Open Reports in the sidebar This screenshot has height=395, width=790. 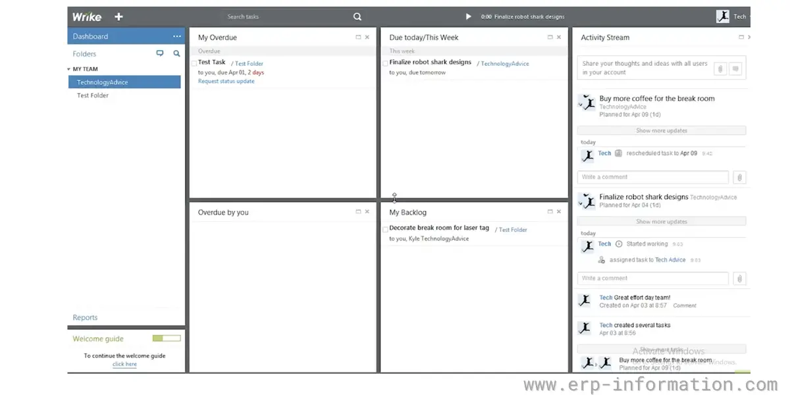tap(85, 317)
